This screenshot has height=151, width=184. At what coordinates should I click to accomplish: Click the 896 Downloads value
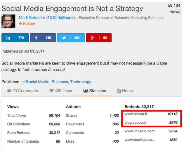(x=116, y=124)
